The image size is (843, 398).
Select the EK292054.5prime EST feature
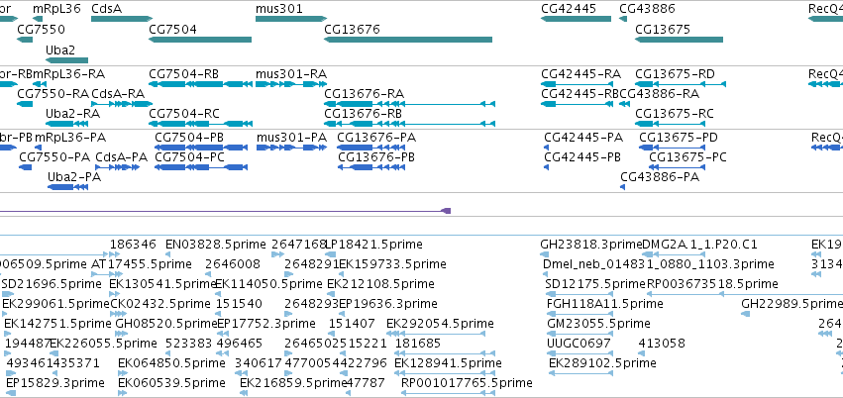[436, 334]
